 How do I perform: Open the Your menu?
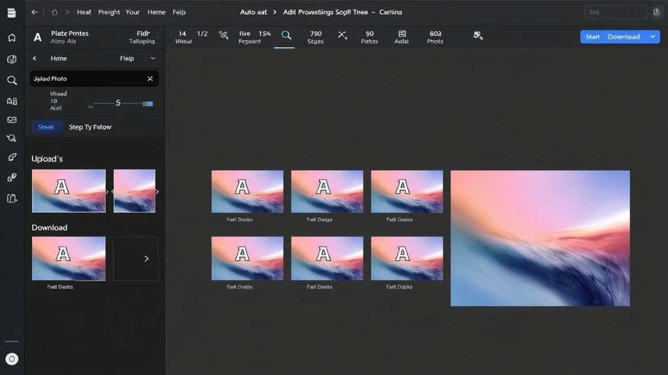tap(132, 12)
